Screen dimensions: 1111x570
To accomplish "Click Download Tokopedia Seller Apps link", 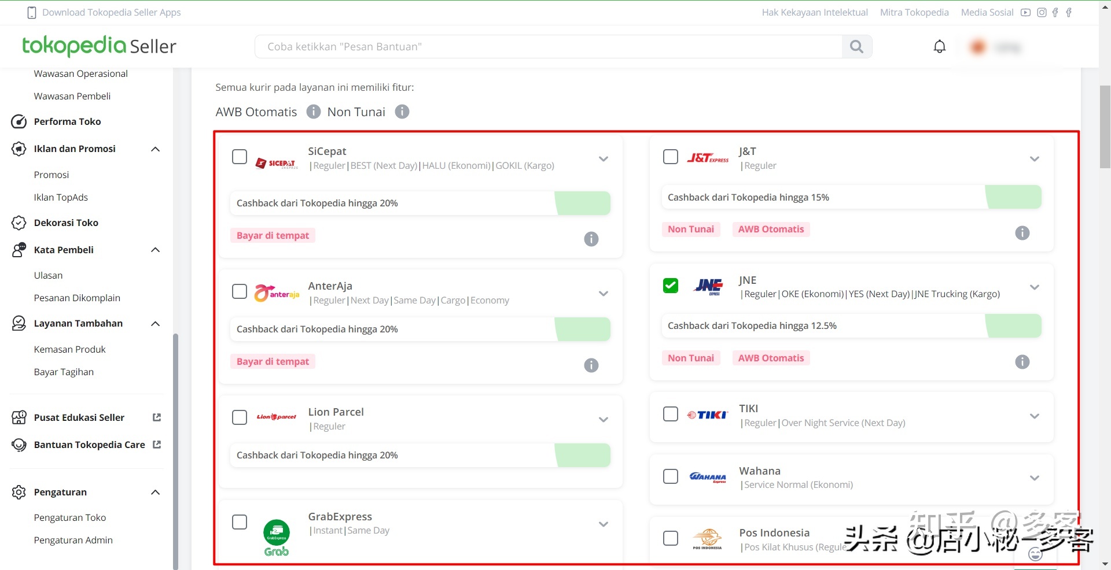I will tap(111, 13).
